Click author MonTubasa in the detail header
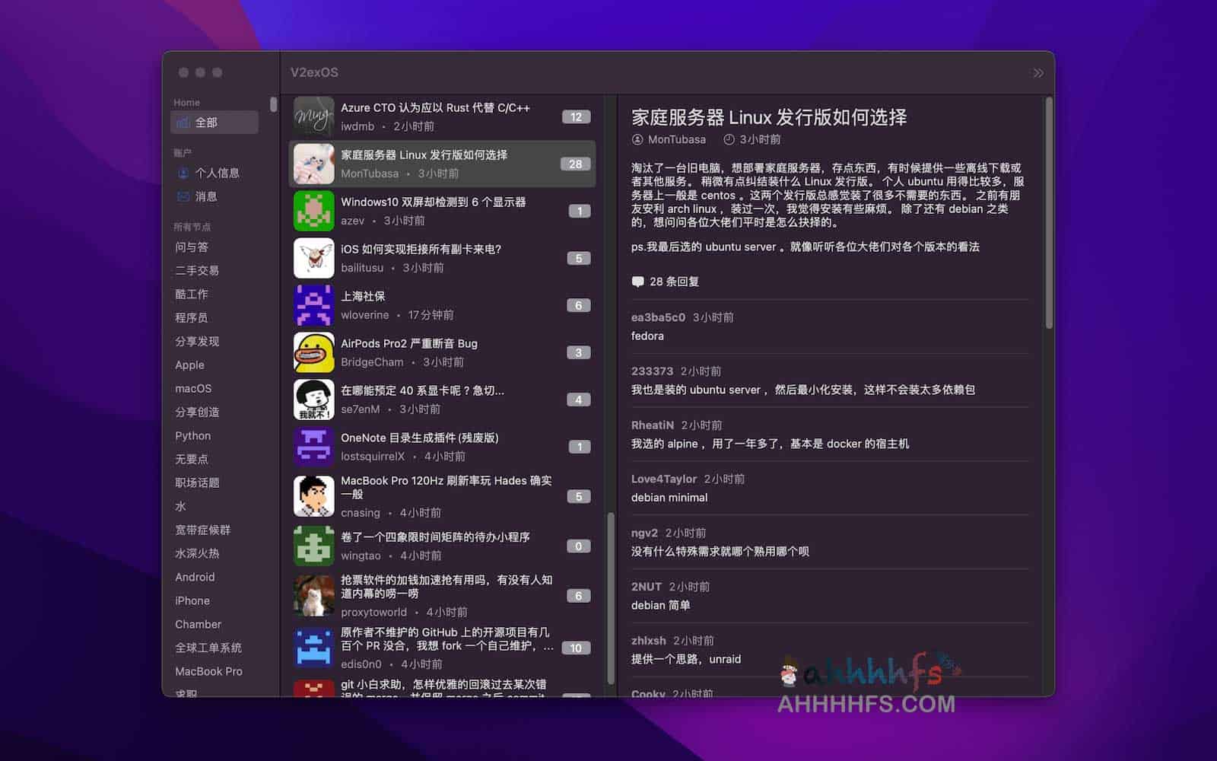The image size is (1217, 761). coord(677,140)
